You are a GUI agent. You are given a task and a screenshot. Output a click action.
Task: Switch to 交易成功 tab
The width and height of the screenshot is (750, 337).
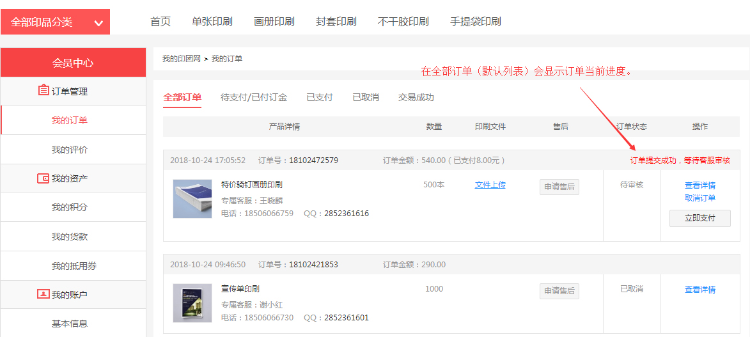click(416, 97)
